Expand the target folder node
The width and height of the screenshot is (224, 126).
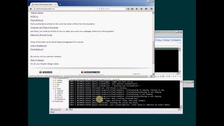click(54, 89)
